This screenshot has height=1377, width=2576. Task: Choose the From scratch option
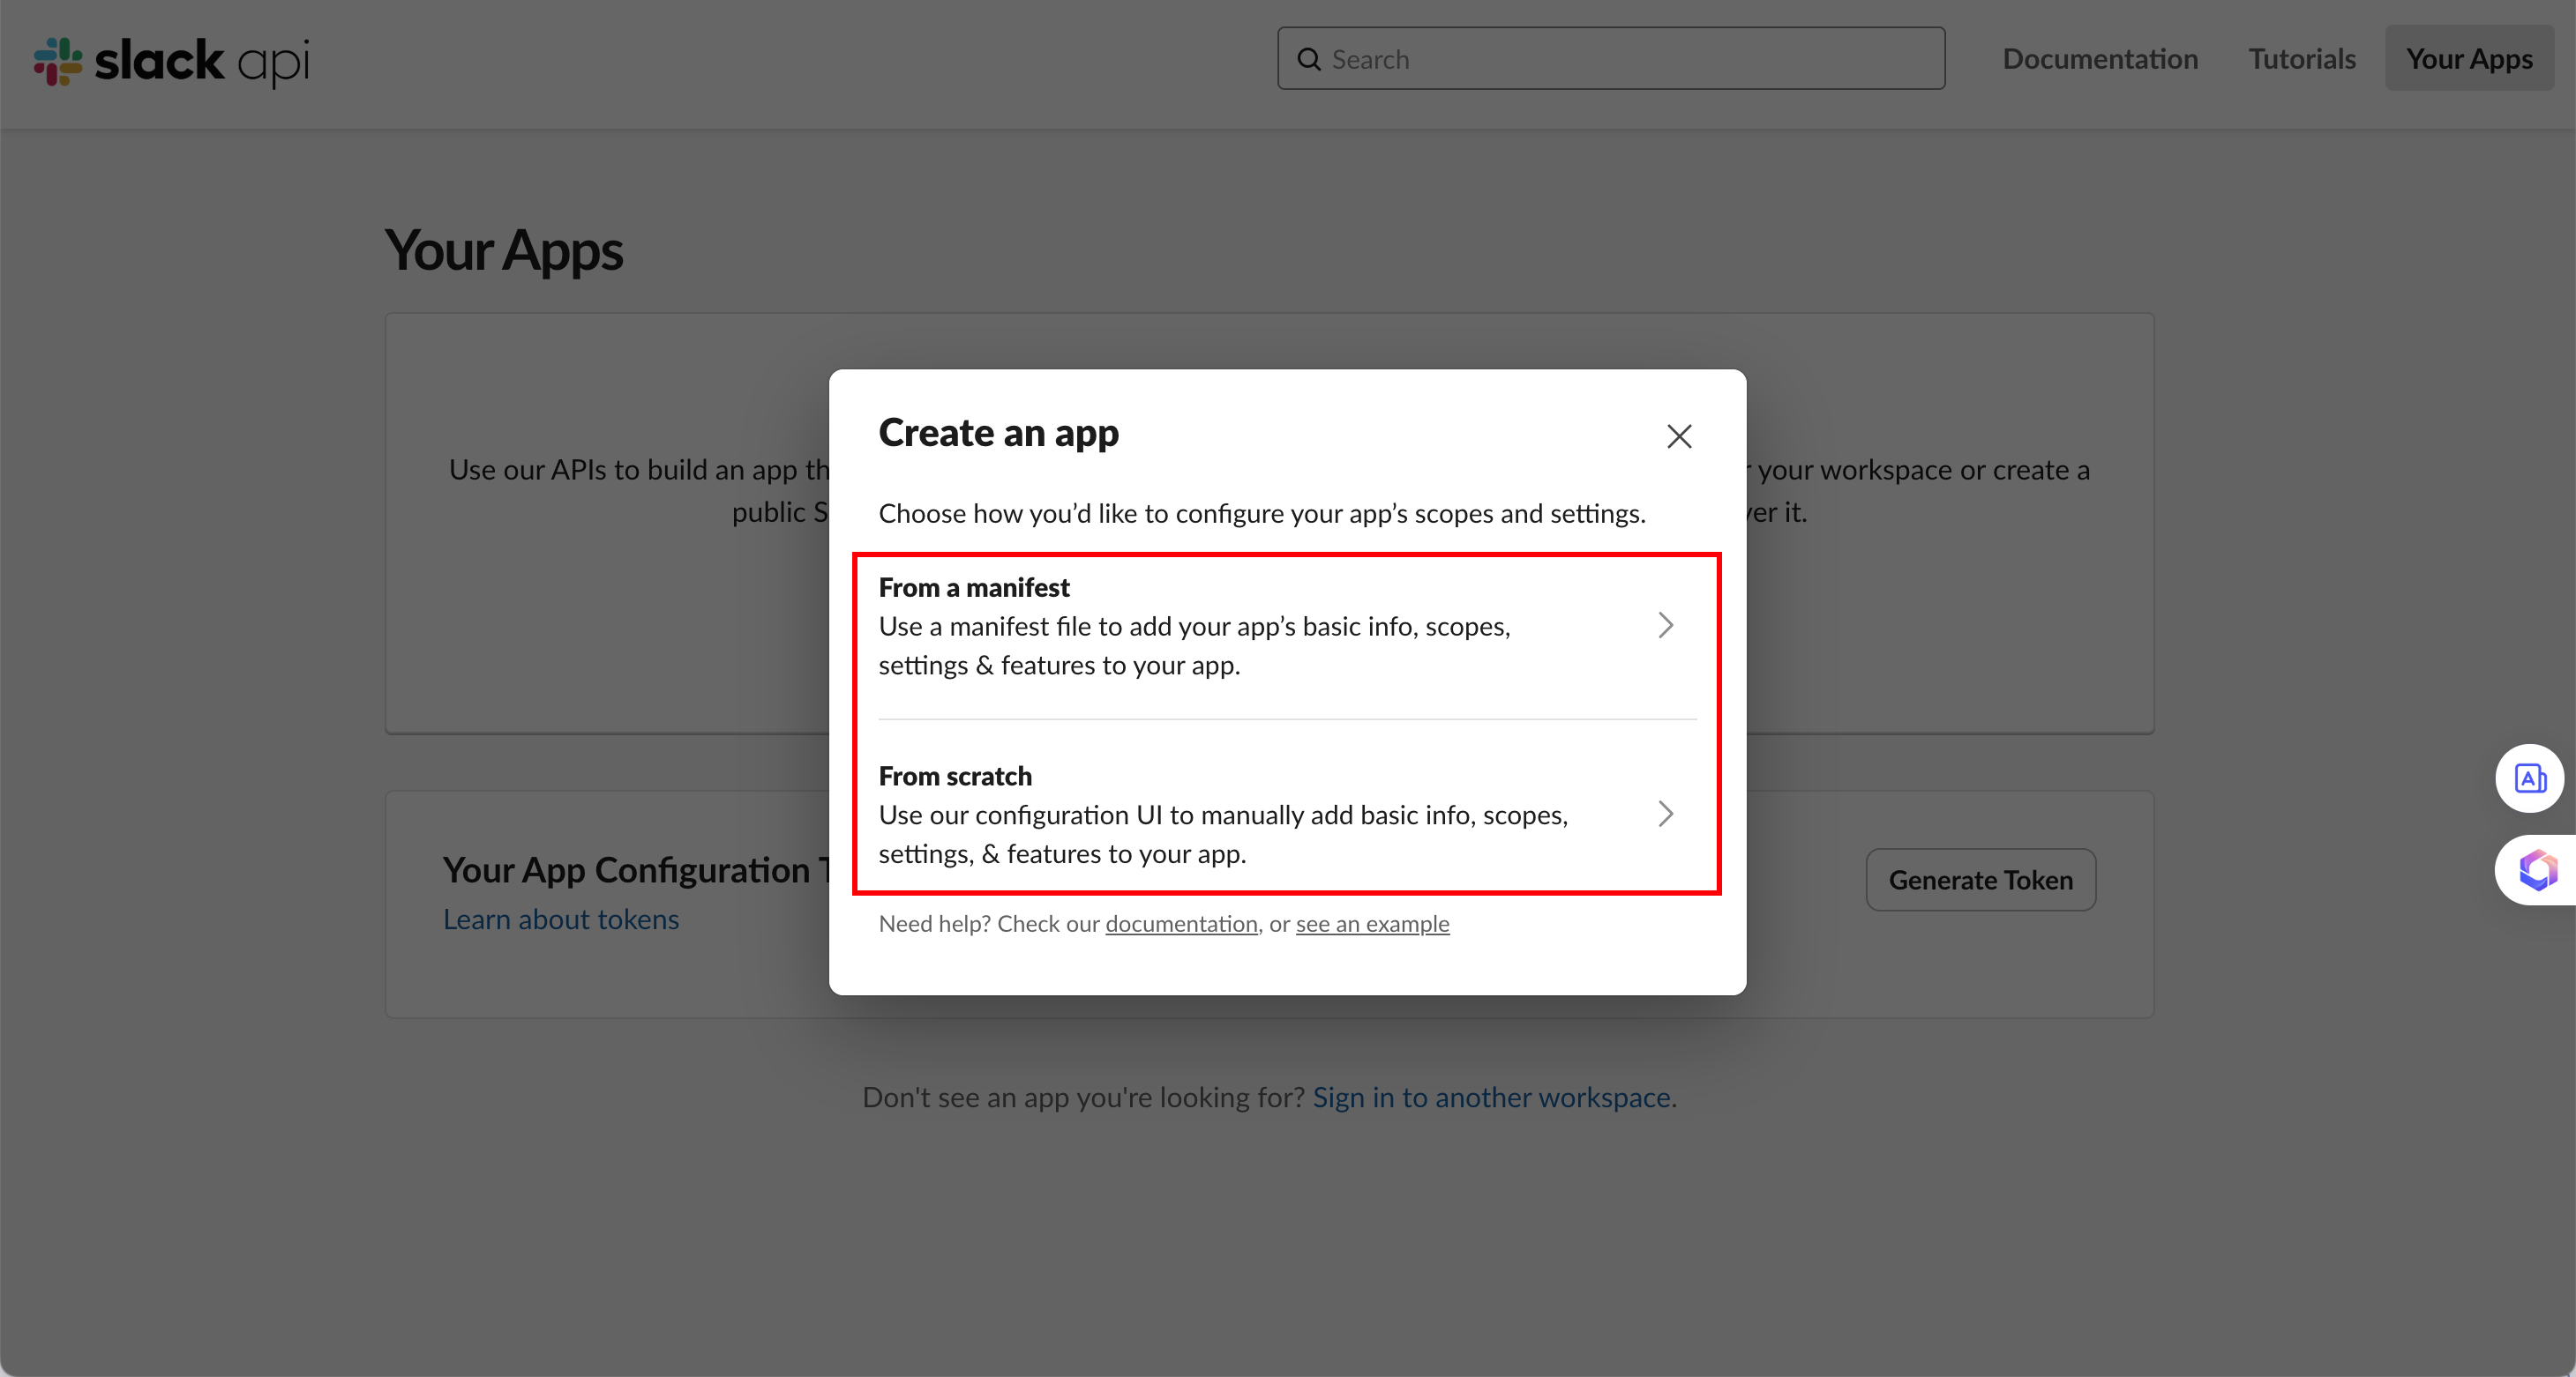pos(1287,815)
